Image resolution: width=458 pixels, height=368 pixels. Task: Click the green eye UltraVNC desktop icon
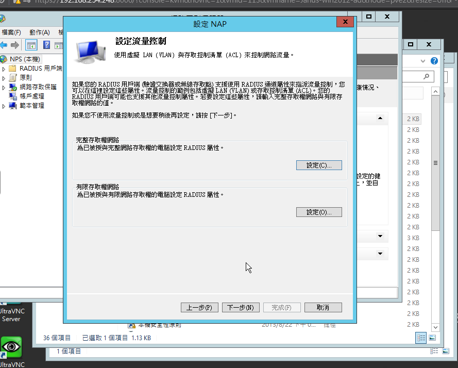(x=11, y=347)
